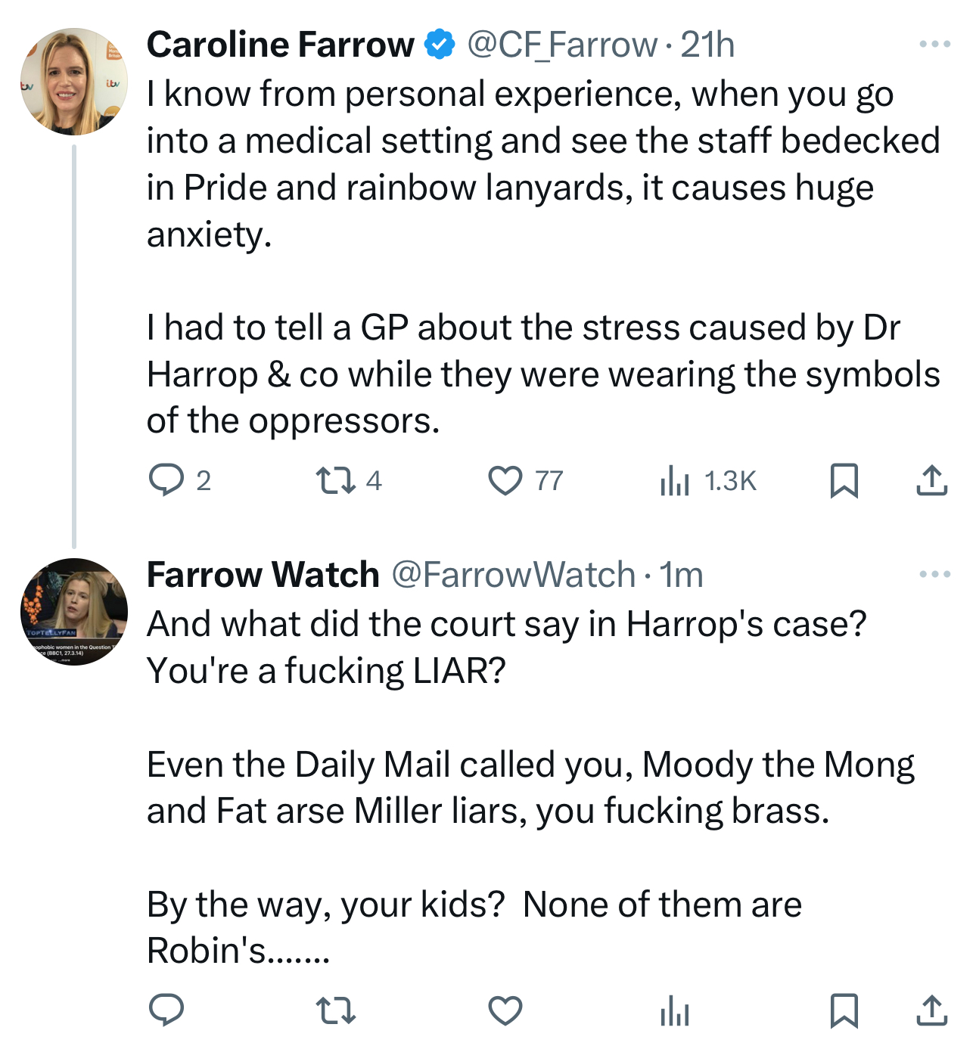Like Farrow Watch's tweet
Viewport: 976px width, 1046px height.
click(x=505, y=1010)
